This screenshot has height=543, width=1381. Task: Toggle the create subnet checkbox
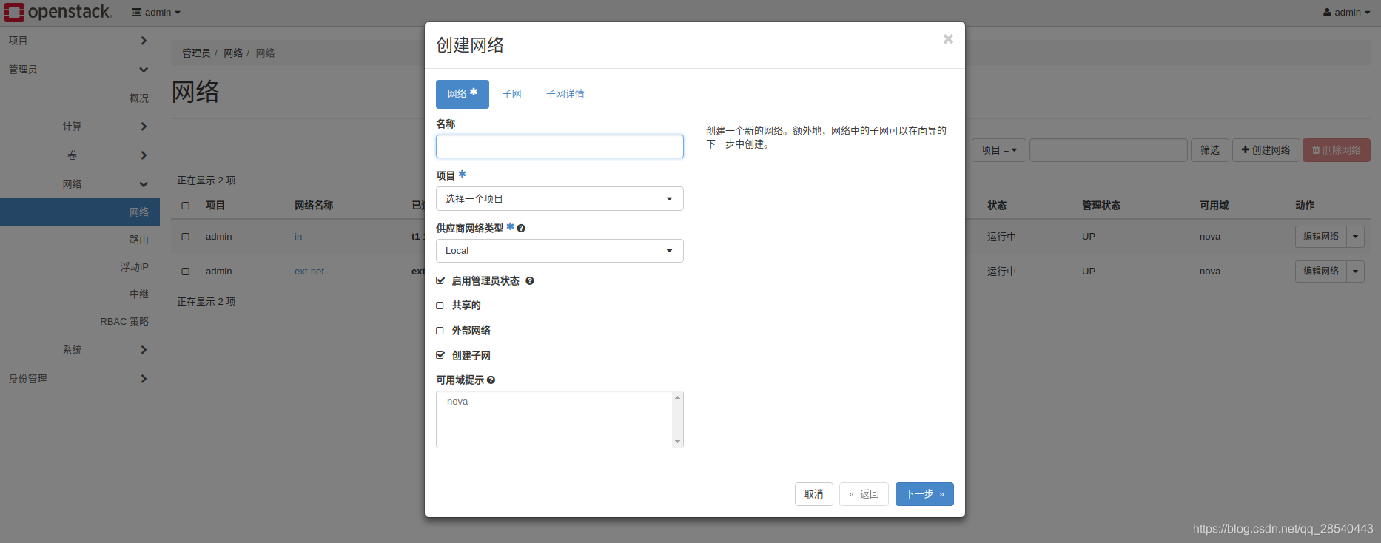(x=440, y=356)
